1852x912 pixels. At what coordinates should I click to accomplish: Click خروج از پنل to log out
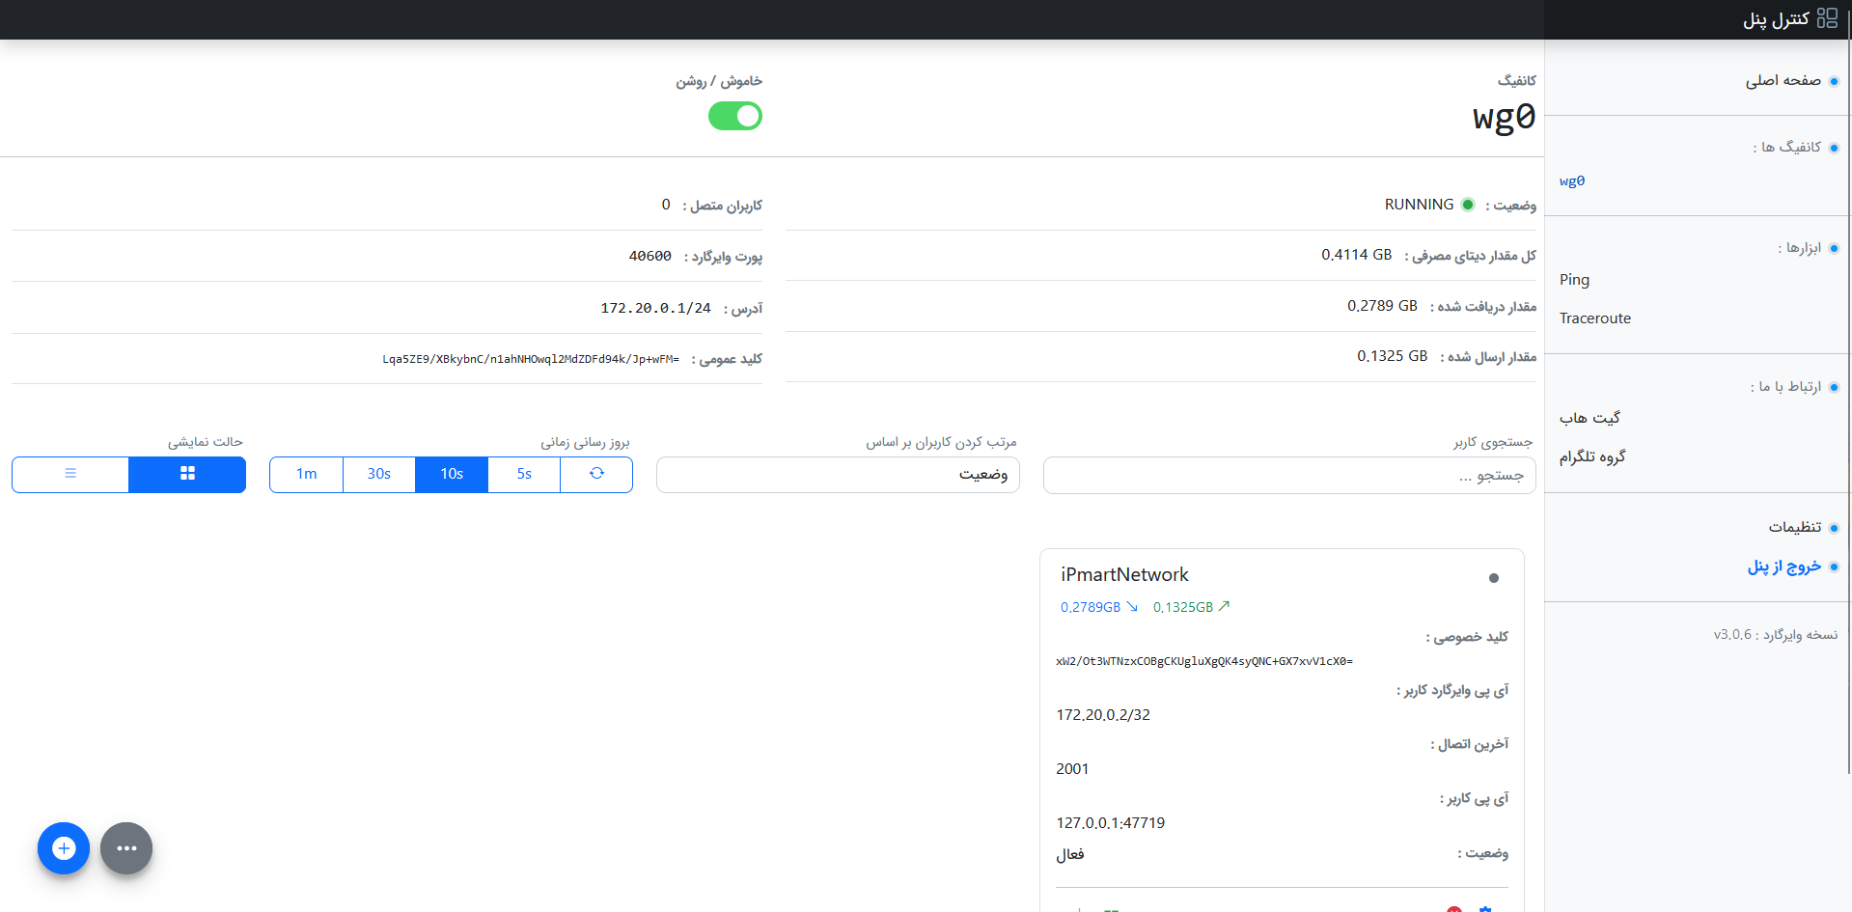1783,567
